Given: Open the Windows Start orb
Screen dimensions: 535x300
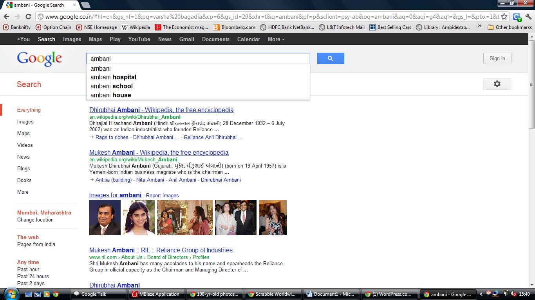Looking at the screenshot, I should (x=11, y=294).
